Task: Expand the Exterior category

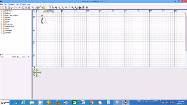Action: pos(1,17)
